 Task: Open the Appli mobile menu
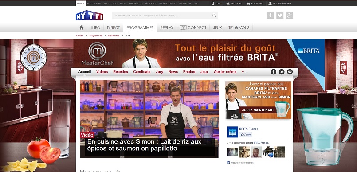[216, 4]
